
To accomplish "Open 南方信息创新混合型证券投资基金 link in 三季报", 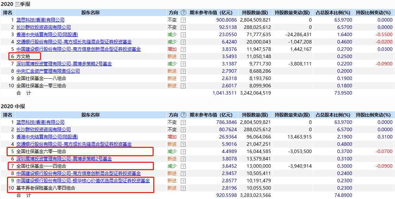I will (79, 49).
